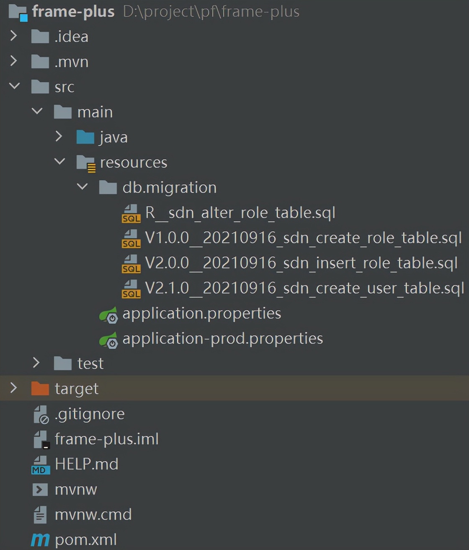Click the mvnw shell script icon
This screenshot has height=550, width=469.
(40, 490)
